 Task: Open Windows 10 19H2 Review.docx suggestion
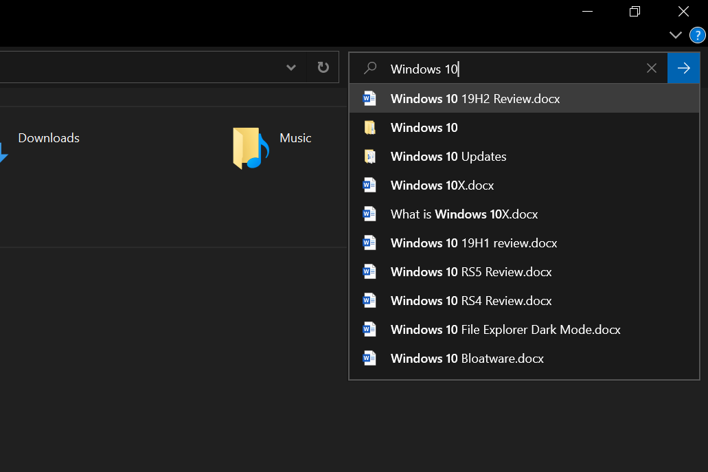(x=475, y=98)
